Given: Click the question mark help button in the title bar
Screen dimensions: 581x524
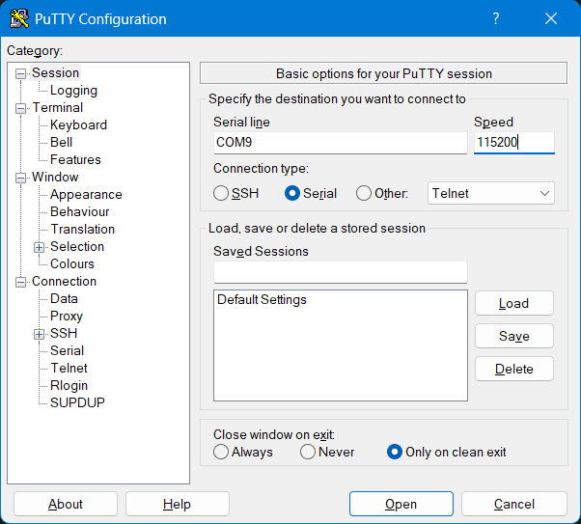Looking at the screenshot, I should pyautogui.click(x=496, y=18).
